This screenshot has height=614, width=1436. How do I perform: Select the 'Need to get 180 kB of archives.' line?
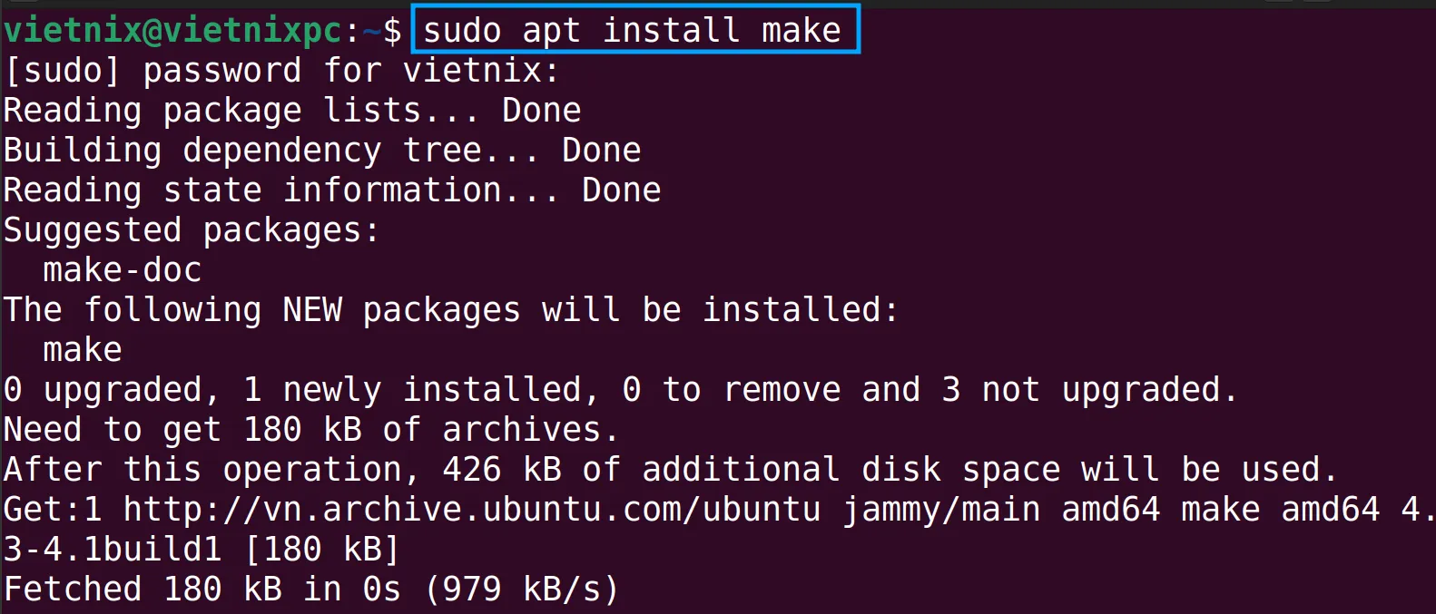point(311,430)
